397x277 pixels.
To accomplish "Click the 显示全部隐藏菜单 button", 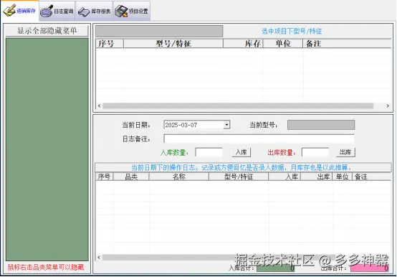I will (x=47, y=31).
